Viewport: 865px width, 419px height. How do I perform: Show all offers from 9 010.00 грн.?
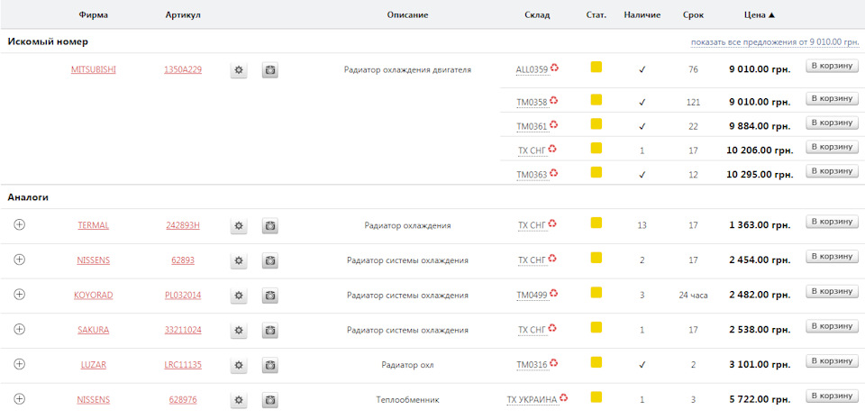tap(775, 41)
